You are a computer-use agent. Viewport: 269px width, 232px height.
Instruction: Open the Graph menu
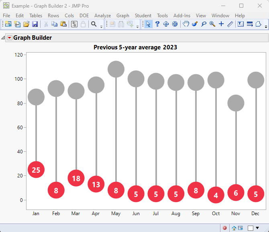[x=123, y=16]
